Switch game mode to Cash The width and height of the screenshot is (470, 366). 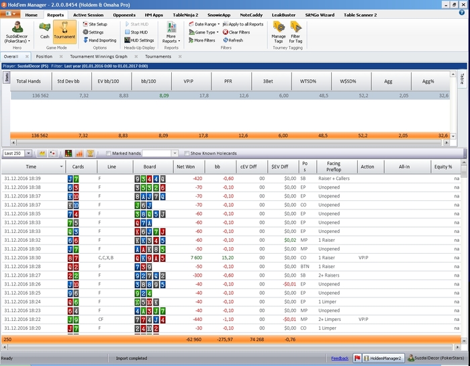pyautogui.click(x=45, y=30)
